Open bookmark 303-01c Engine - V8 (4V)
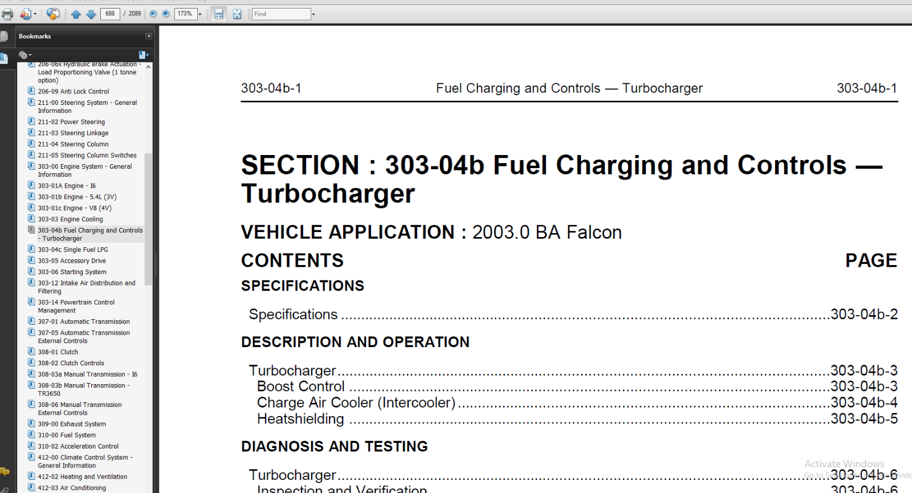 [75, 208]
